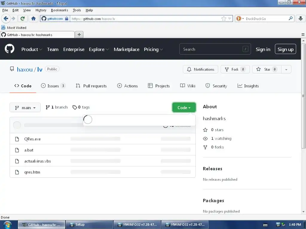Click the Most Visited bookmarks icon
This screenshot has width=306, height=229.
[3, 27]
